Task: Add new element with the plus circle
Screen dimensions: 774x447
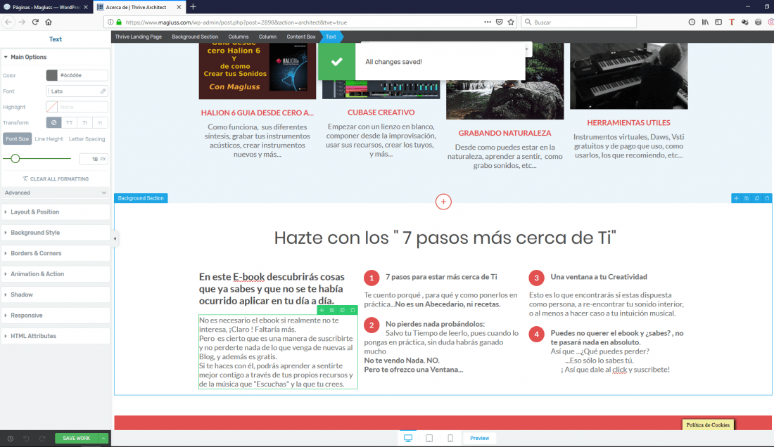Action: click(443, 202)
